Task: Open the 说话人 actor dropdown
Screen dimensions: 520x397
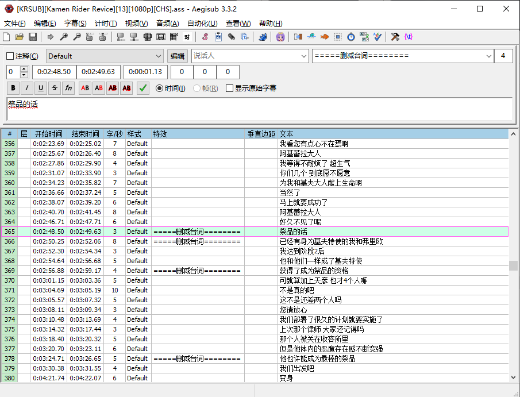Action: [x=304, y=56]
